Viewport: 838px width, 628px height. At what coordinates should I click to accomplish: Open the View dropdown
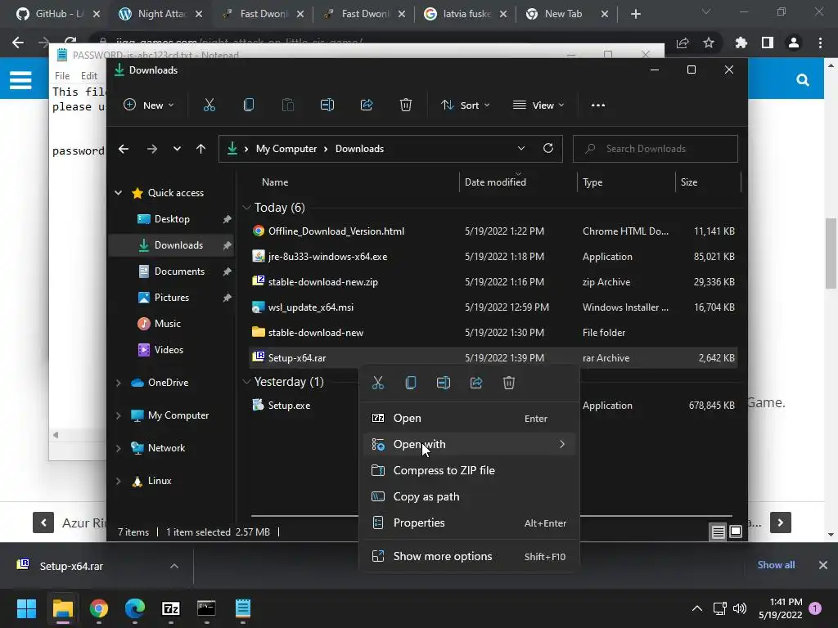(538, 105)
